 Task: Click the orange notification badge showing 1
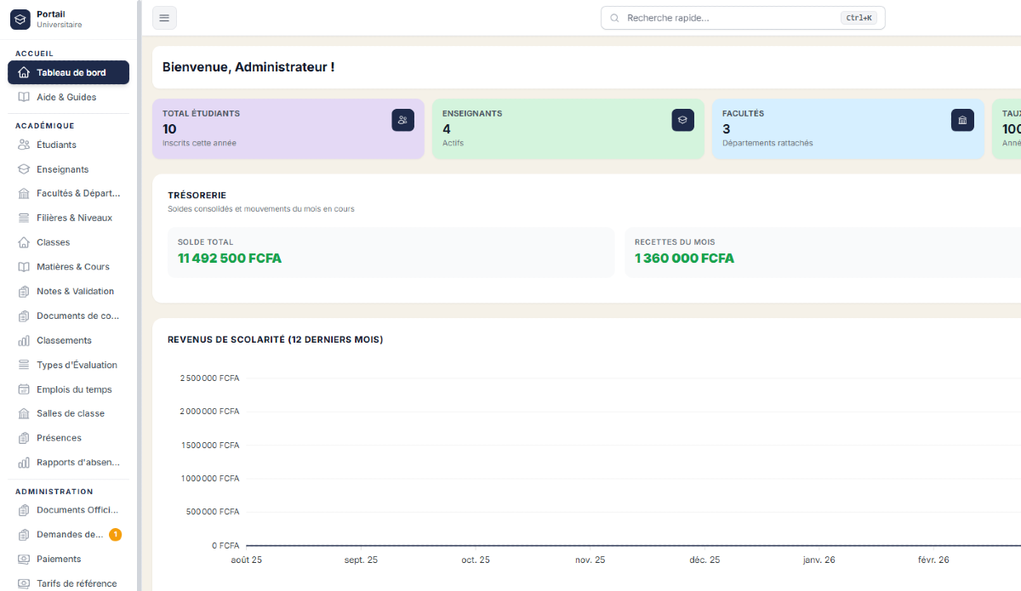(x=115, y=535)
